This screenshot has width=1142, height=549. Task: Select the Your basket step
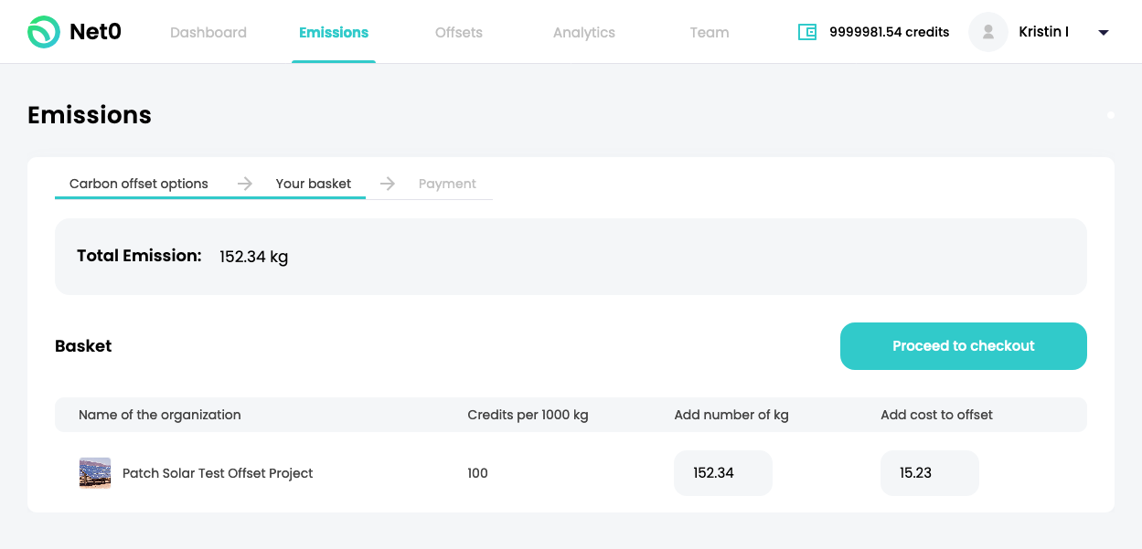(314, 184)
